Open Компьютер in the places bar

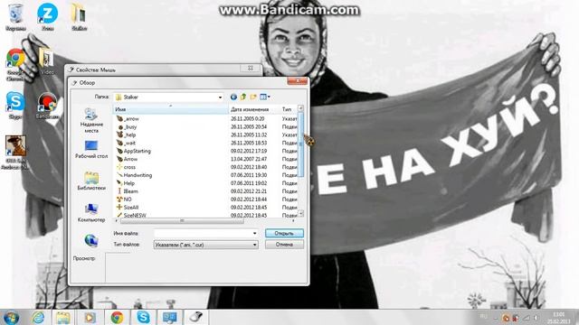click(x=91, y=213)
